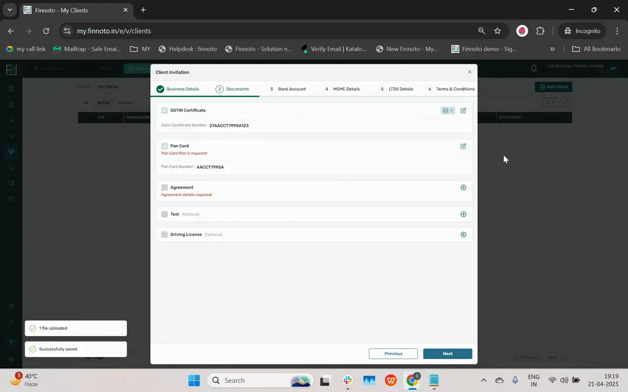Close the Client Invitation dialog
This screenshot has width=628, height=392.
[469, 72]
